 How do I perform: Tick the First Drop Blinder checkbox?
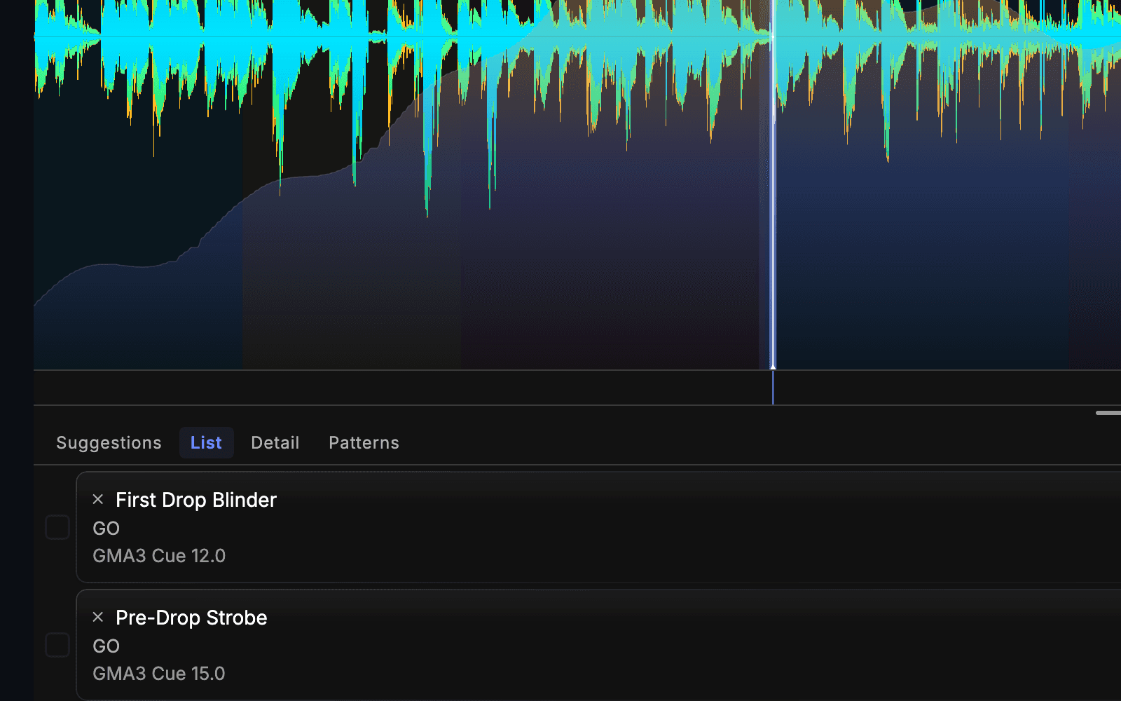(57, 527)
